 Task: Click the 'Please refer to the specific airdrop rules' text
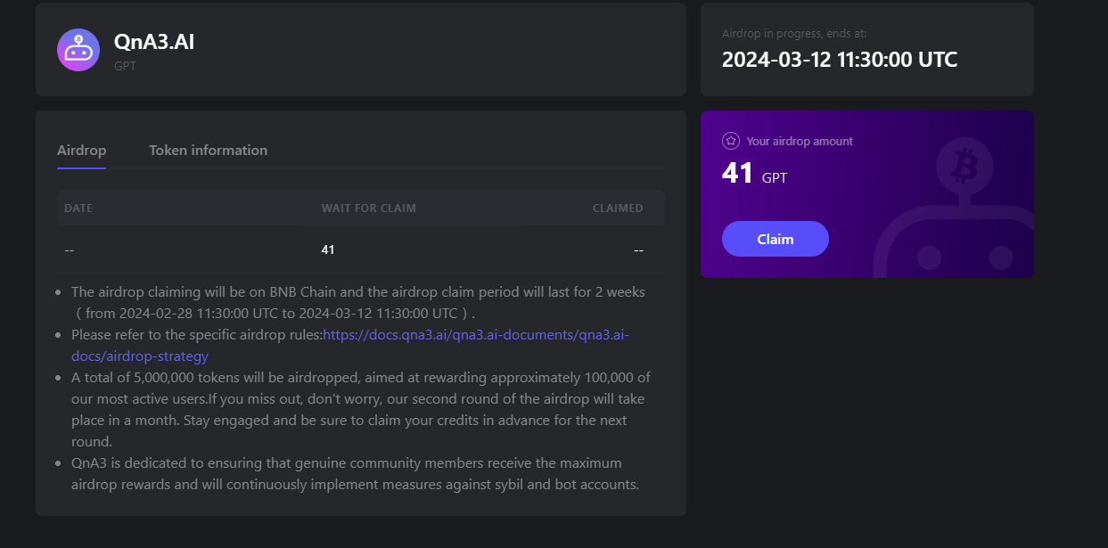pos(197,335)
